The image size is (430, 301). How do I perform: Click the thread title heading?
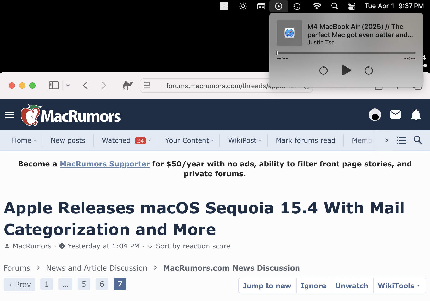tap(204, 219)
